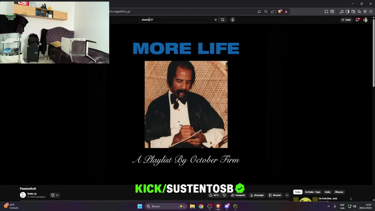This screenshot has height=211, width=375.
Task: Dislike the Passionfruit video
Action: click(224, 195)
